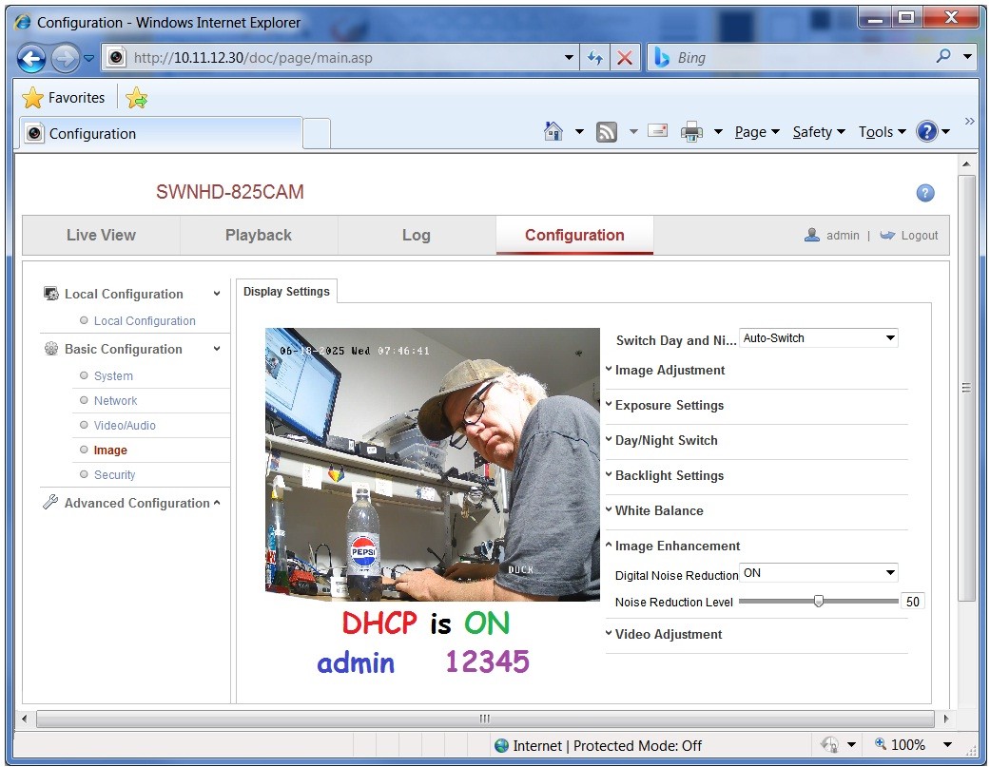Switch to the Playback tab
The image size is (990, 767).
[259, 236]
